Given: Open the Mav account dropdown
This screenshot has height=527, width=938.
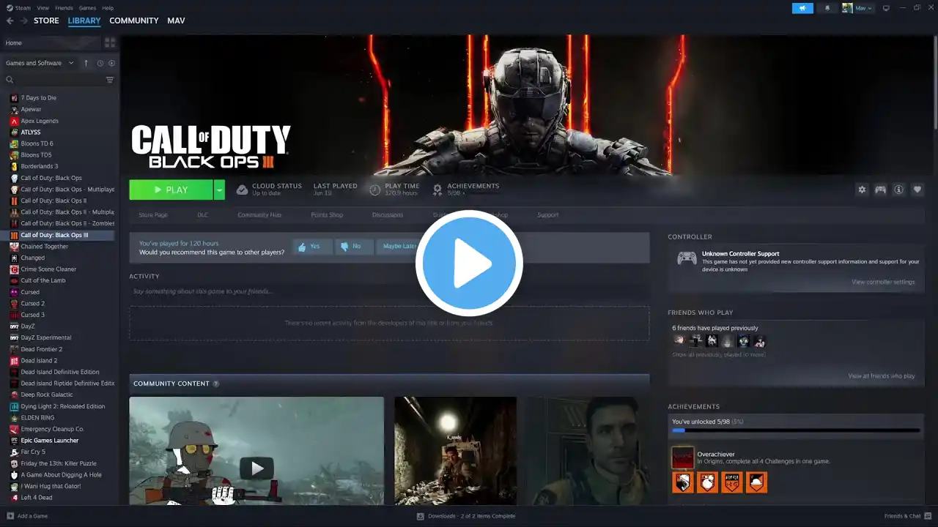Looking at the screenshot, I should pyautogui.click(x=857, y=8).
